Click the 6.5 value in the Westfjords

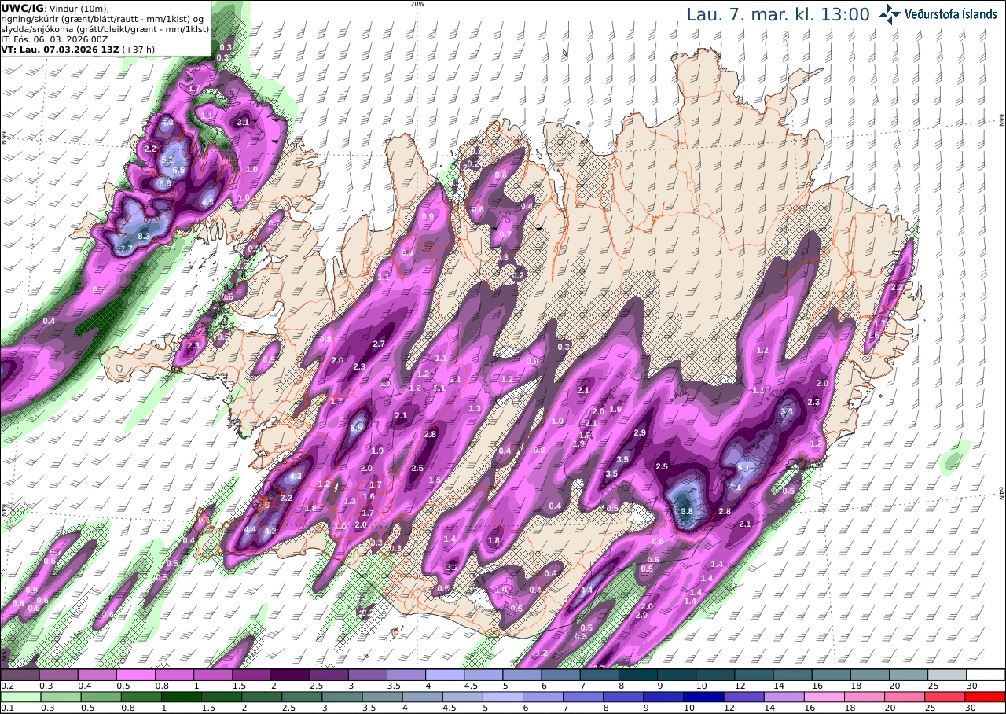click(178, 170)
